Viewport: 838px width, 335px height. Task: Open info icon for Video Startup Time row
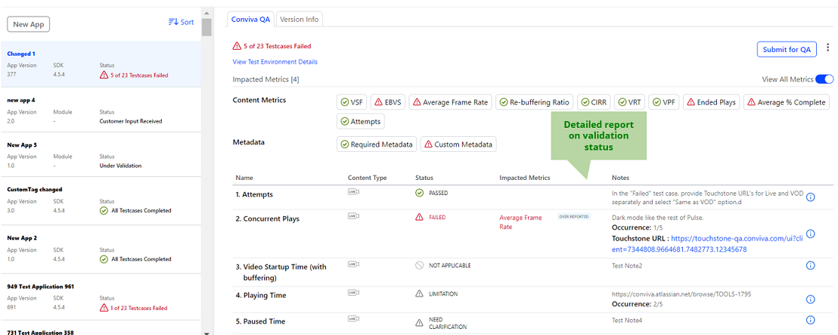click(810, 265)
